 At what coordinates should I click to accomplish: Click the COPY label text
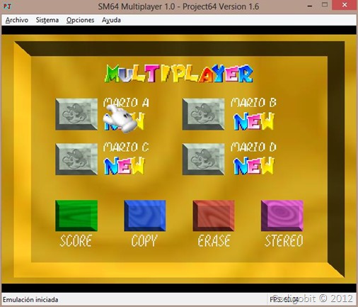pos(144,241)
